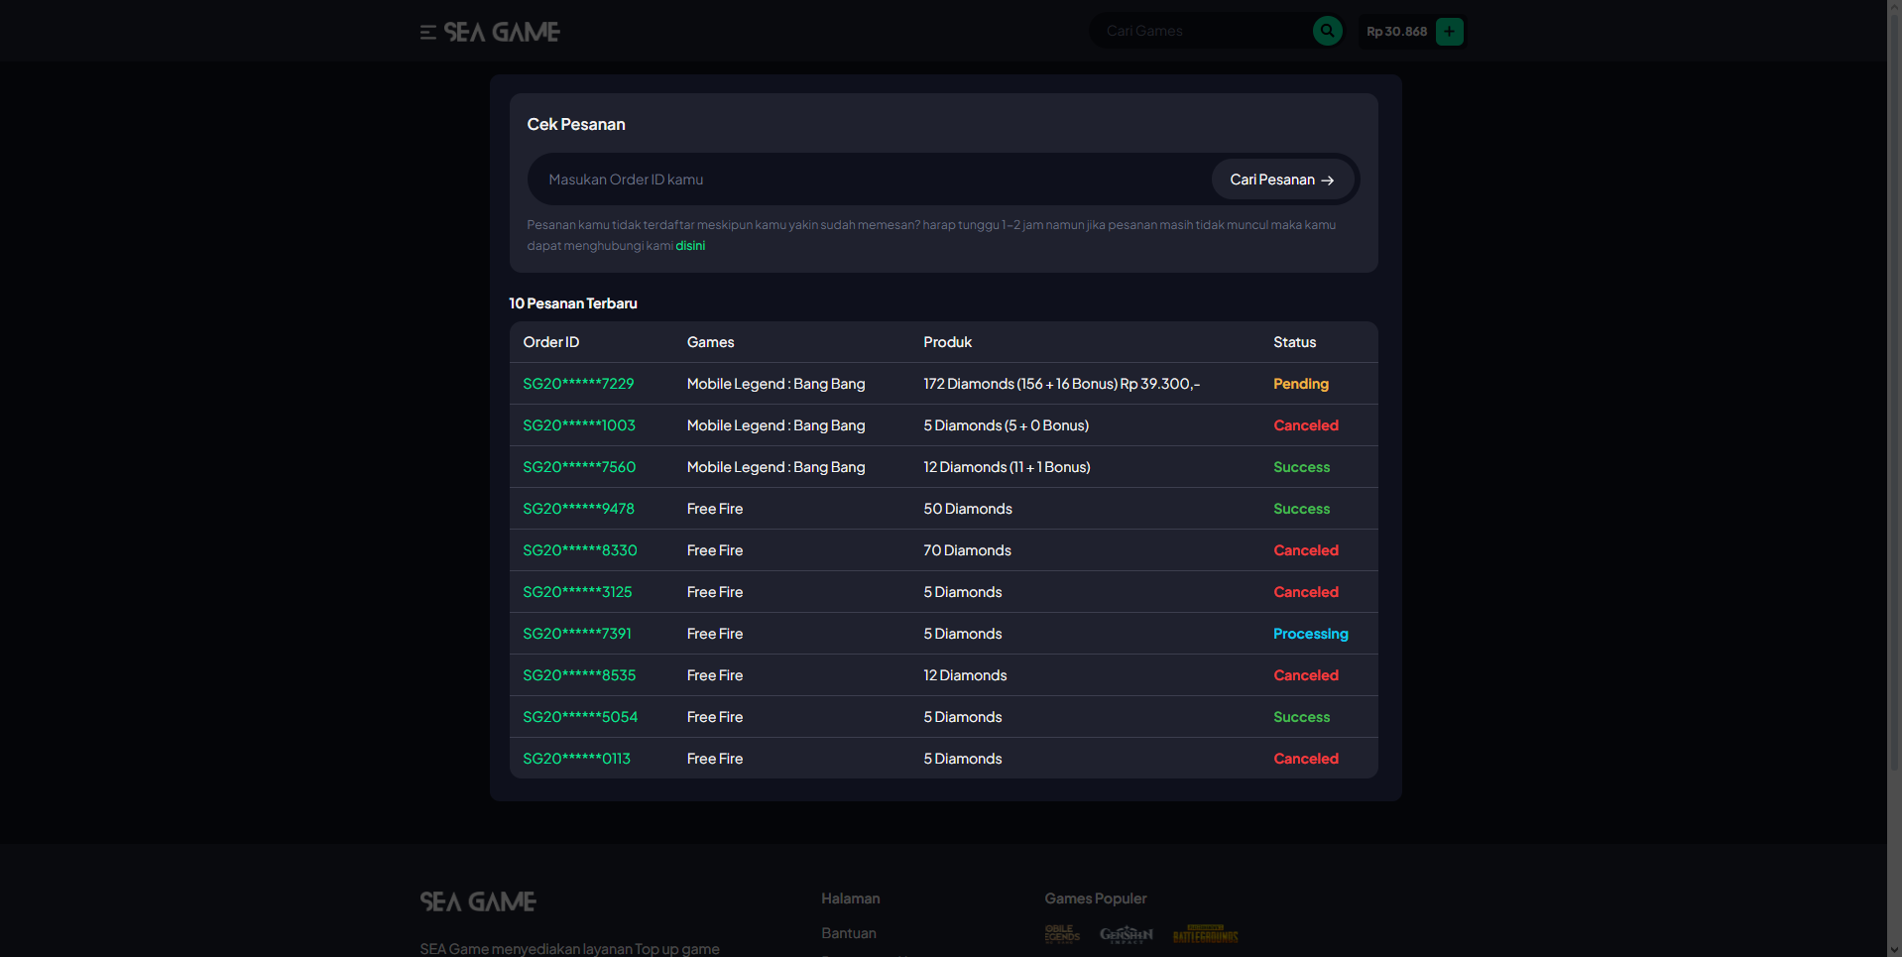Open order SG20******7229
1902x957 pixels.
click(x=578, y=384)
